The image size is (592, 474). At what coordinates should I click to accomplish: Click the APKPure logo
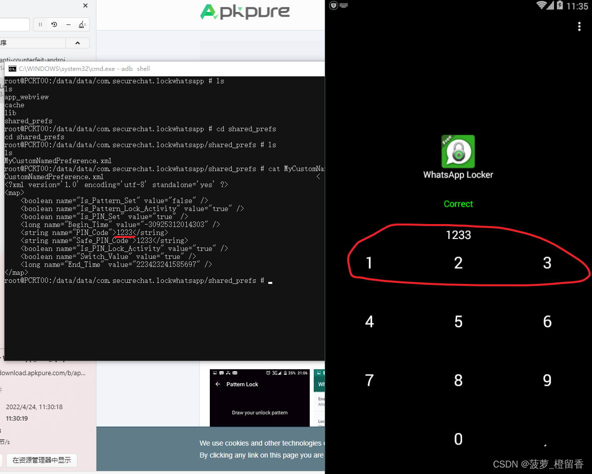coord(245,12)
